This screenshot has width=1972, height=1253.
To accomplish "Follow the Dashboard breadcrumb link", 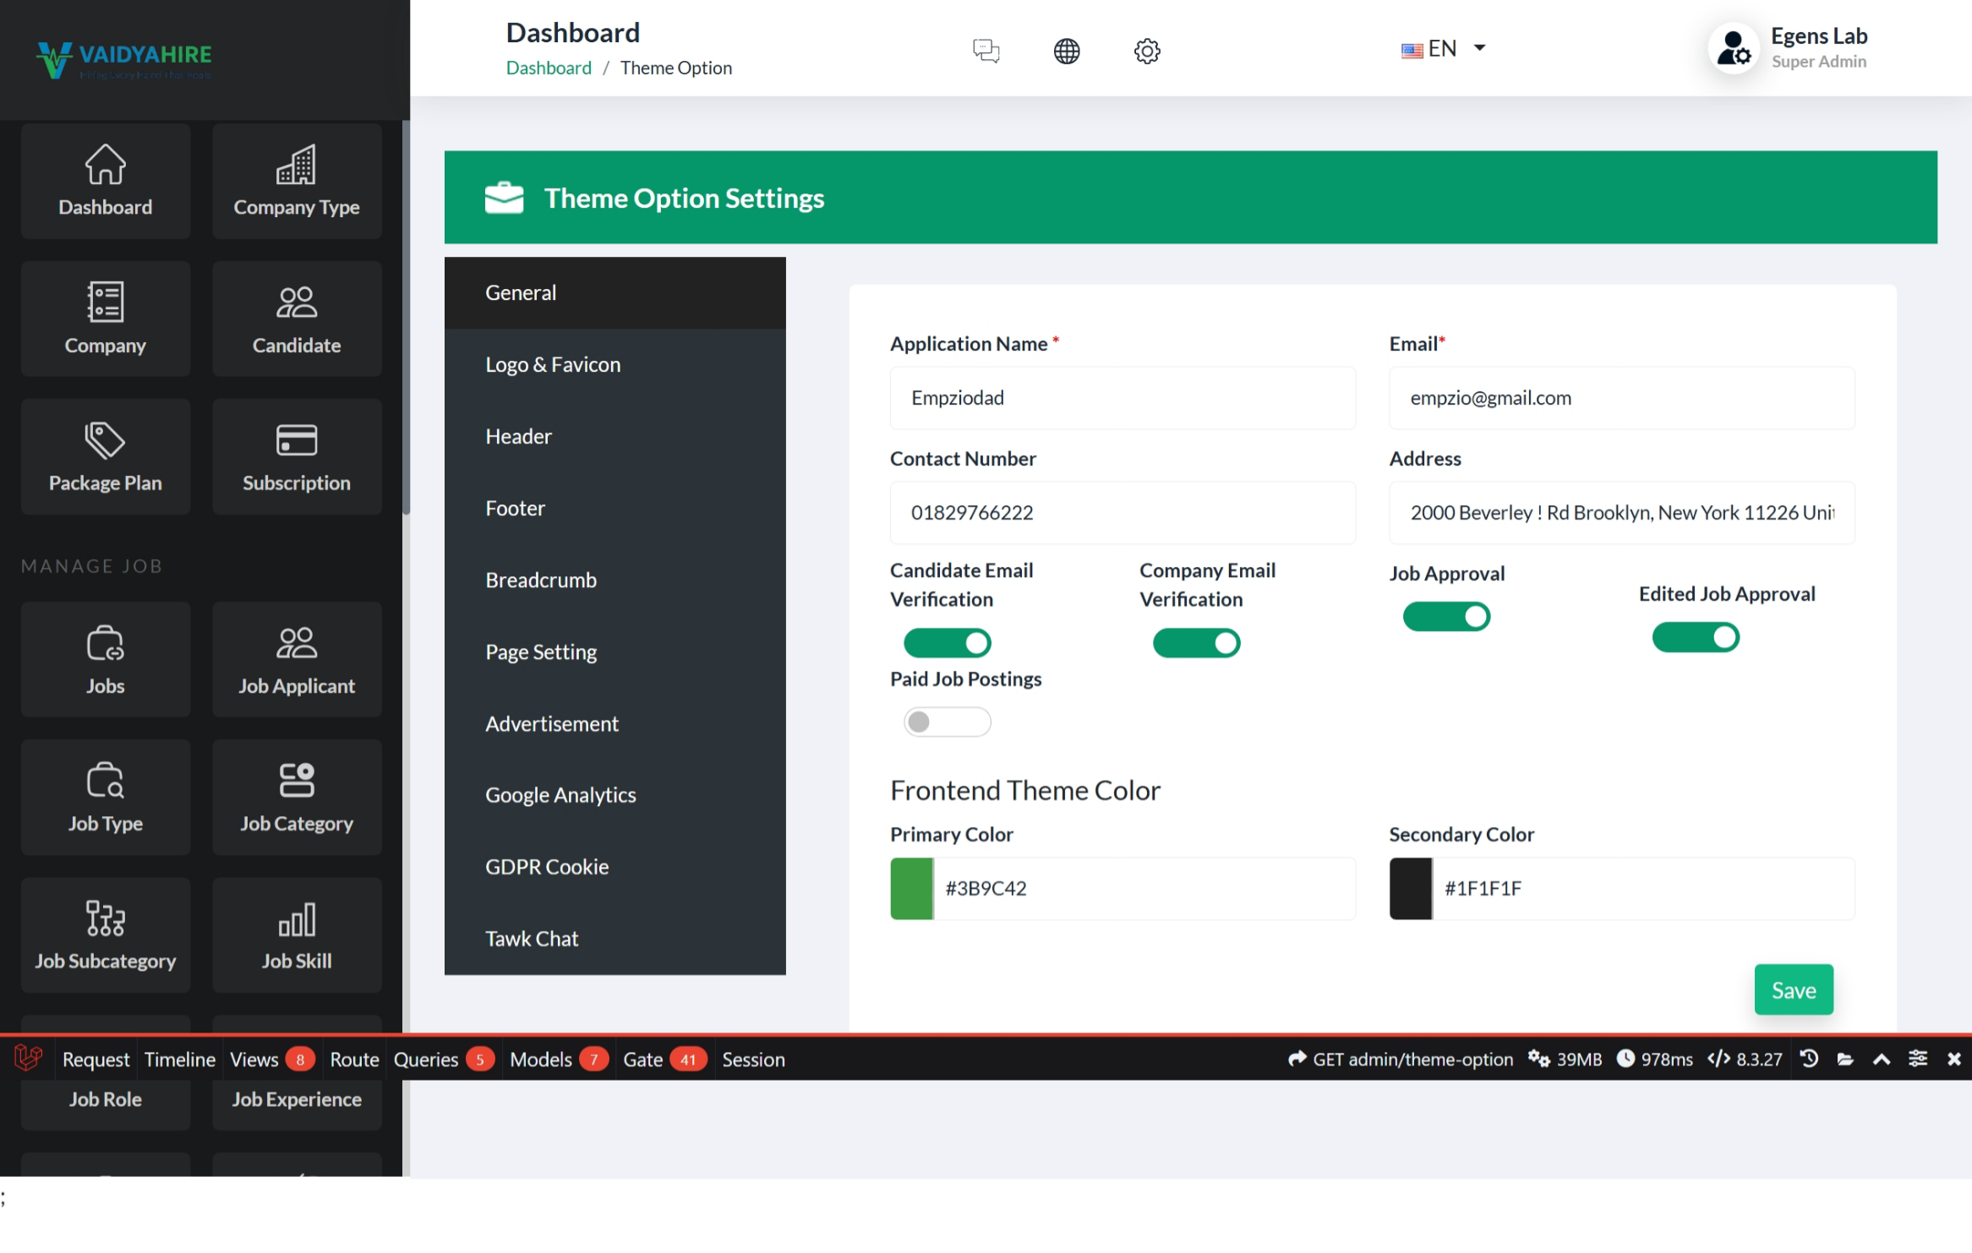I will point(548,68).
